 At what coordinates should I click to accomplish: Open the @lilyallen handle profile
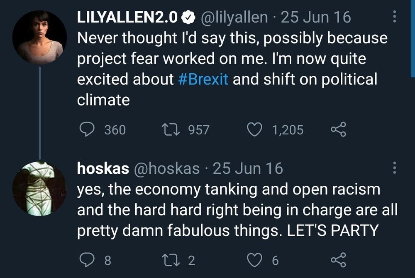point(234,17)
